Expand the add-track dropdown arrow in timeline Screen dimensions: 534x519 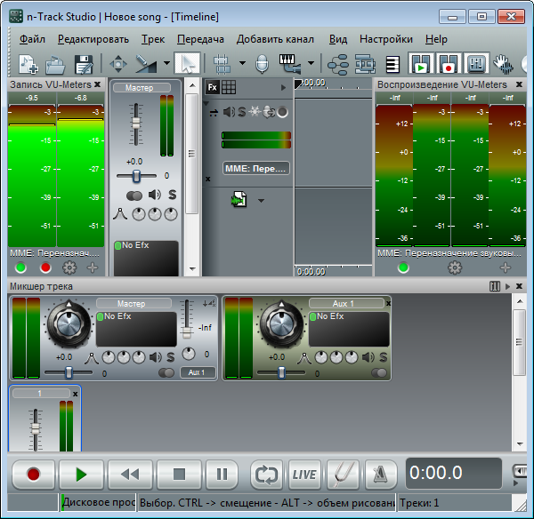261,201
